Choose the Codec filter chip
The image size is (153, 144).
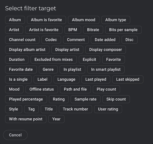[x=51, y=40]
